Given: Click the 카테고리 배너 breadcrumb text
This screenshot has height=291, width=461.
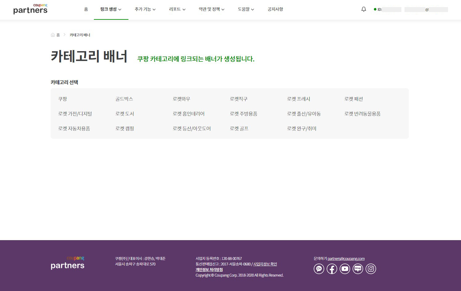Looking at the screenshot, I should pos(80,35).
